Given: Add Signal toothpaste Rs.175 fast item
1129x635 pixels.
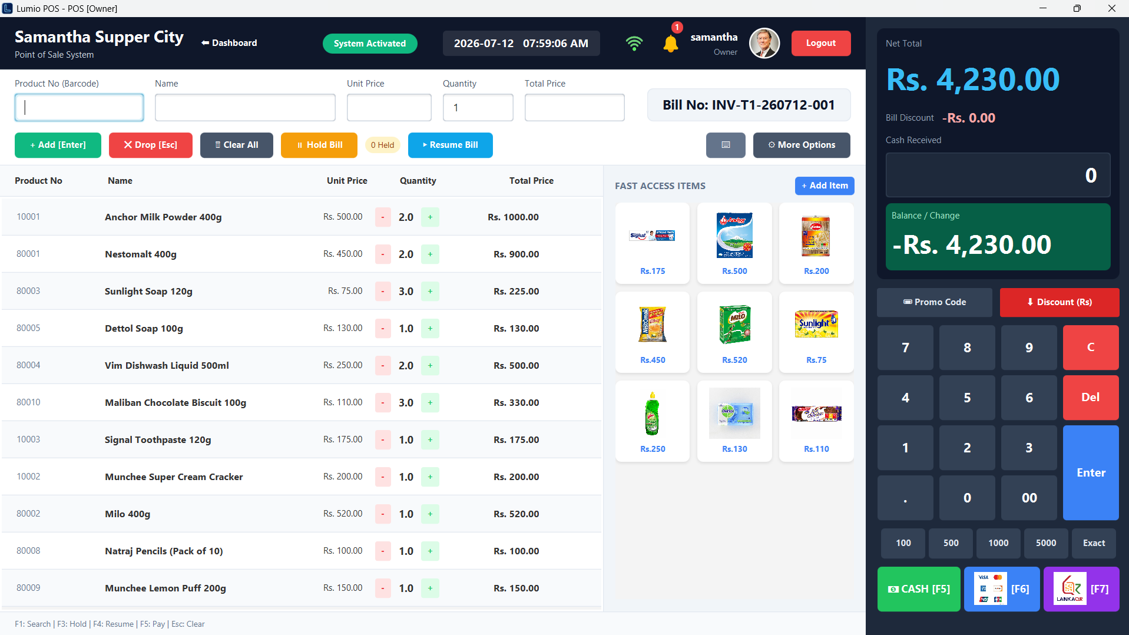Looking at the screenshot, I should pyautogui.click(x=653, y=243).
